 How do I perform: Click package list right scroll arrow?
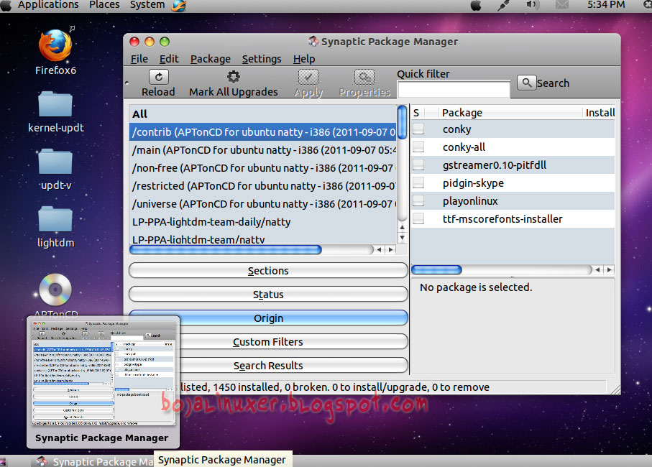[x=609, y=269]
